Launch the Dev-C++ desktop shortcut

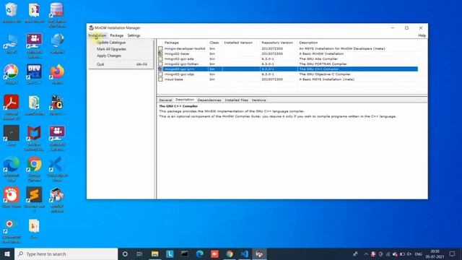point(34,74)
